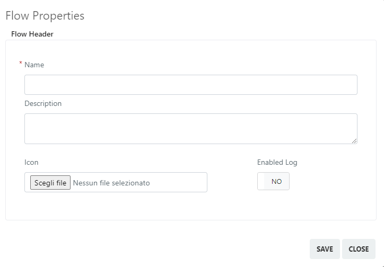Click blank area below Icon in Flow Header panel
Viewport: 384px width, 267px height.
[x=115, y=206]
